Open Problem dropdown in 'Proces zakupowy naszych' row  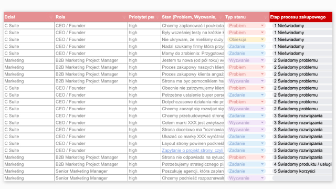(246, 67)
